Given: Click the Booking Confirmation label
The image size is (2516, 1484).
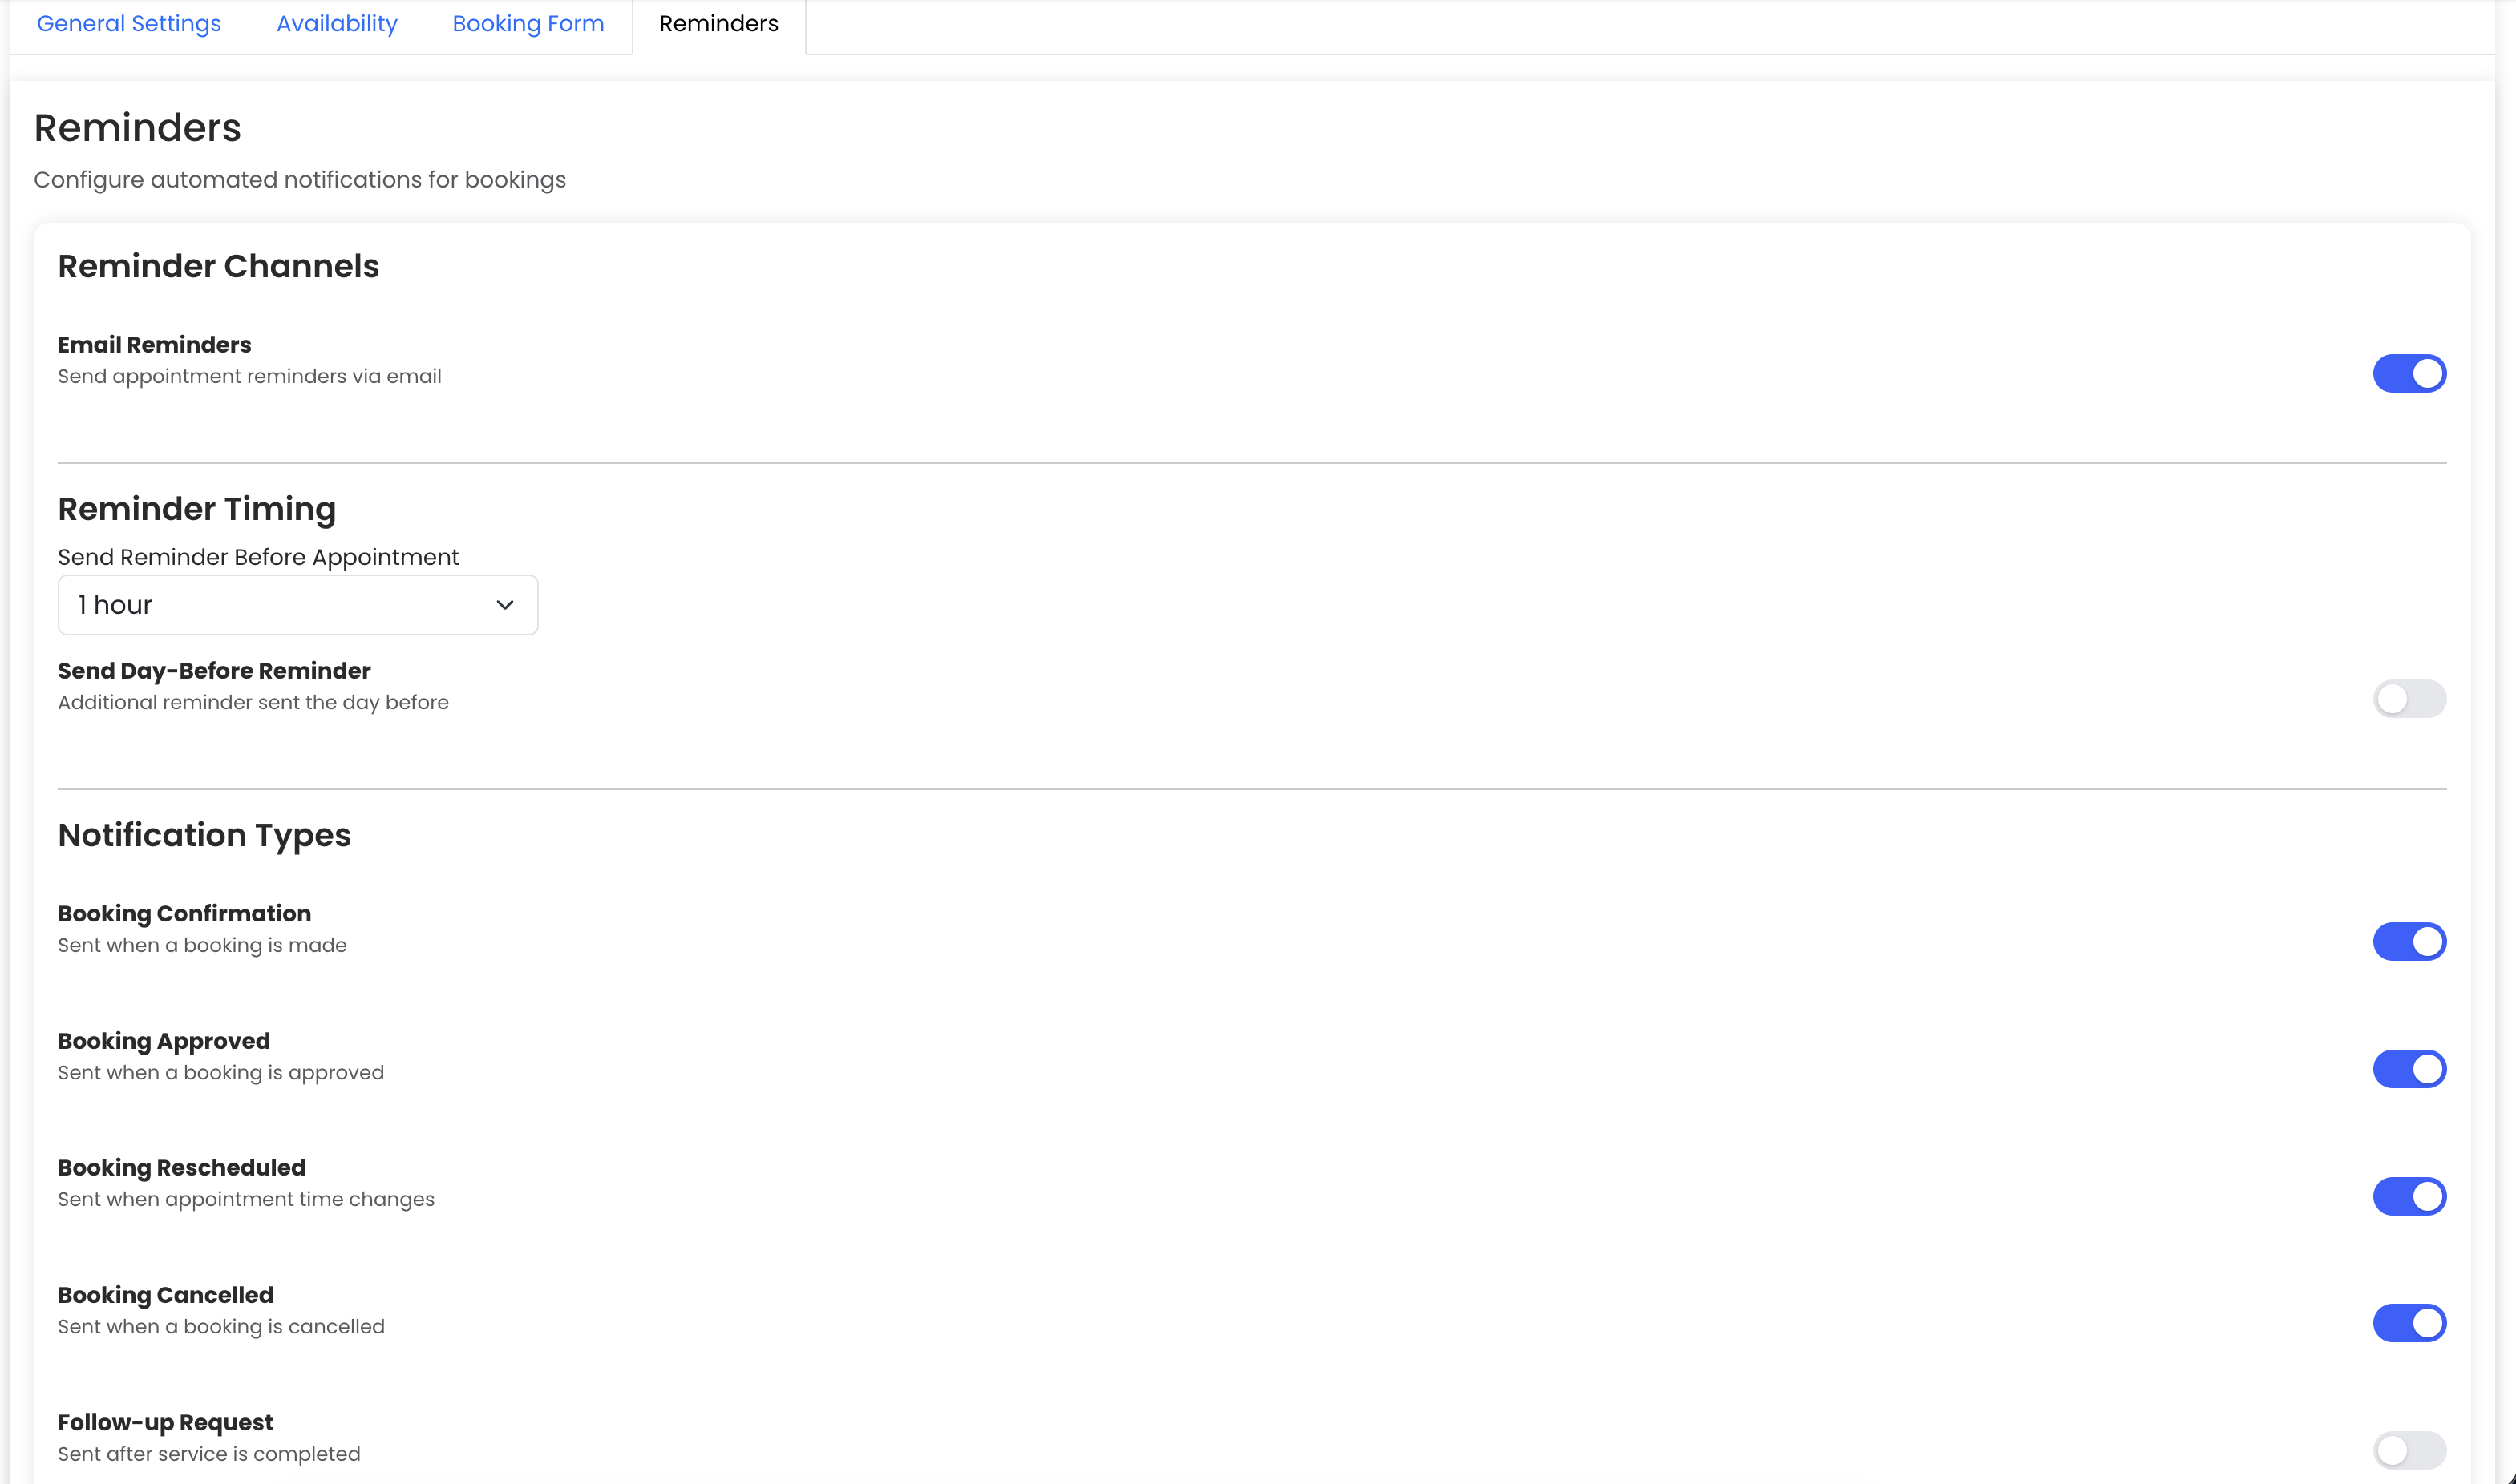Looking at the screenshot, I should coord(184,914).
